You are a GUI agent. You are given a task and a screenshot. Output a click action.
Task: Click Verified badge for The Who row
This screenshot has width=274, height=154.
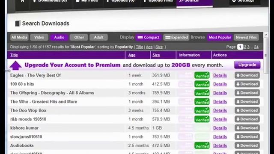tap(202, 101)
